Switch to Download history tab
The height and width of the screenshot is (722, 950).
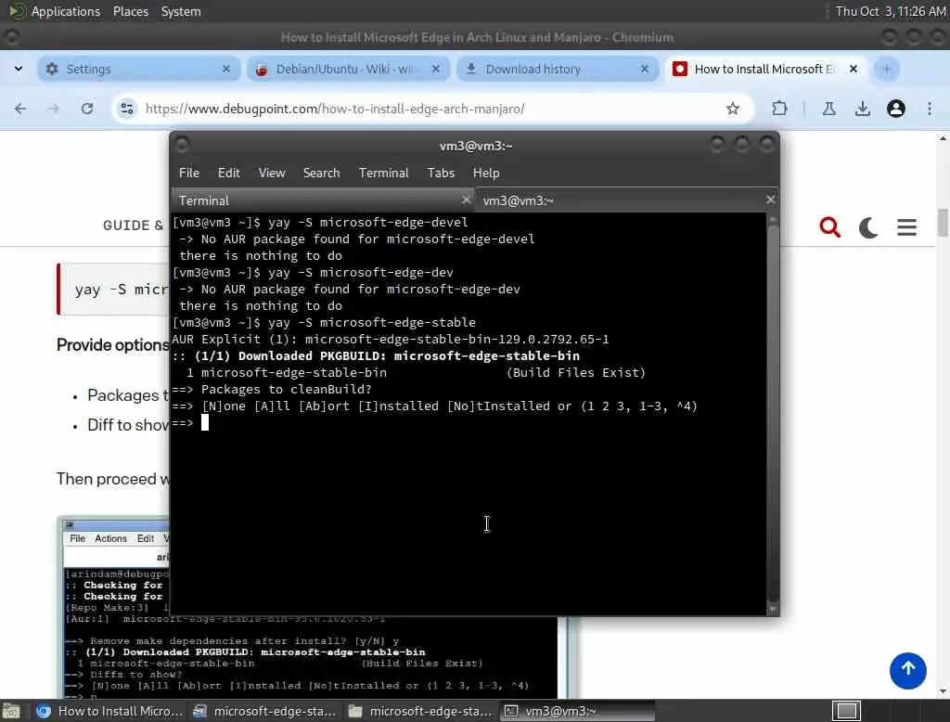[x=558, y=69]
